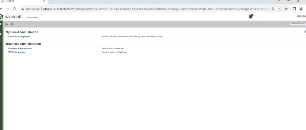
Task: Click the 'View and set preferences.' description
Action: [x=113, y=48]
